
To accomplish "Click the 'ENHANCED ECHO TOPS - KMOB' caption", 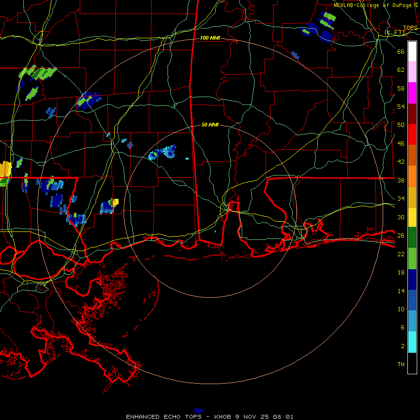I will pyautogui.click(x=178, y=417).
